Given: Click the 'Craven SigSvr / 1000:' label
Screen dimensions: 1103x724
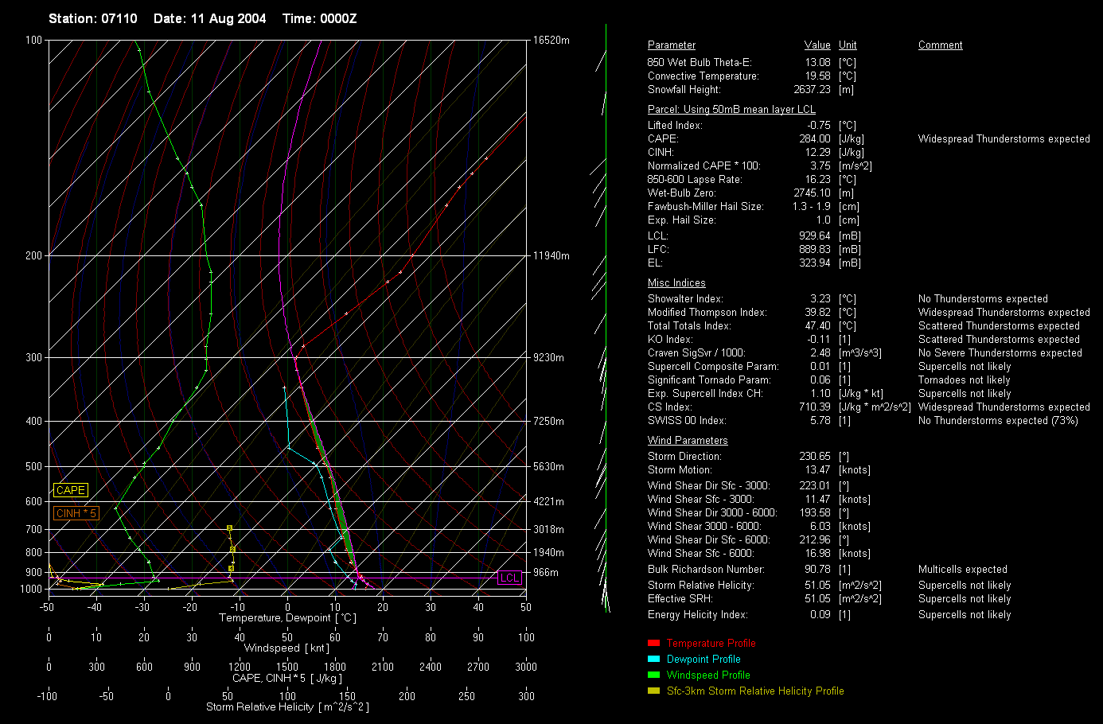Looking at the screenshot, I should 696,352.
